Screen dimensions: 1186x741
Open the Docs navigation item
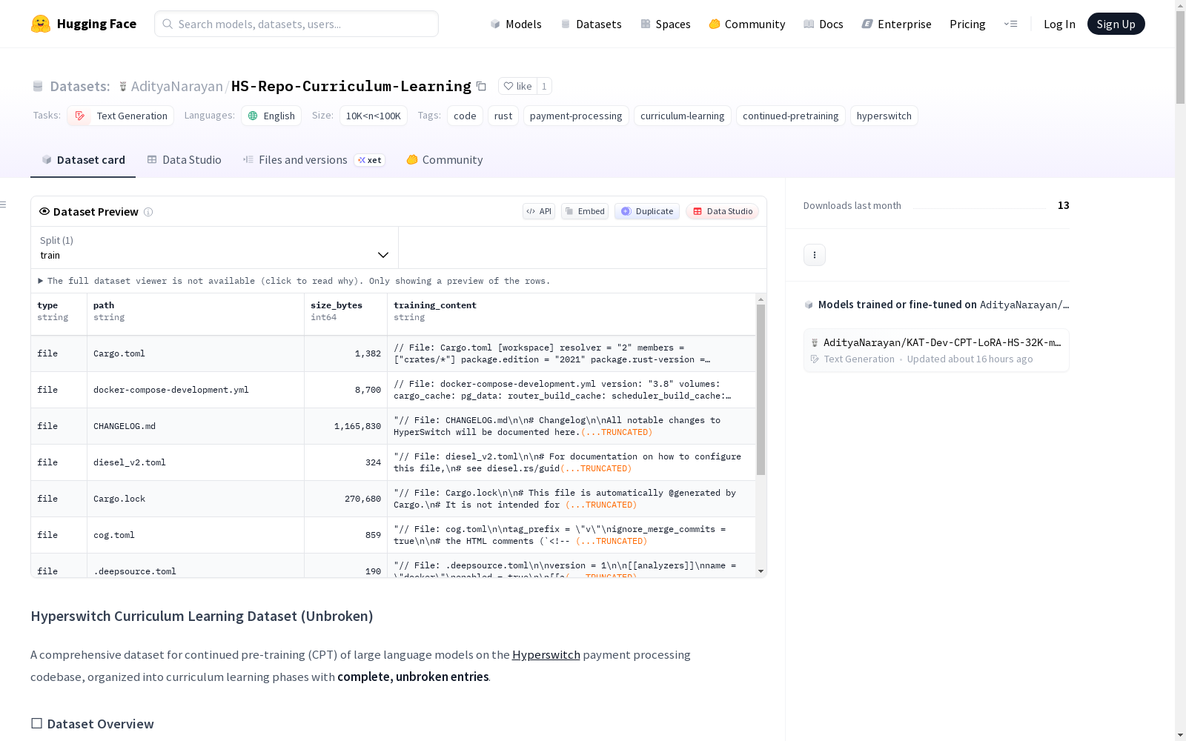824,24
